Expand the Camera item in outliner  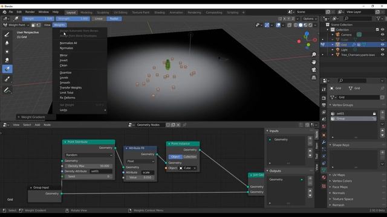[x=332, y=35]
